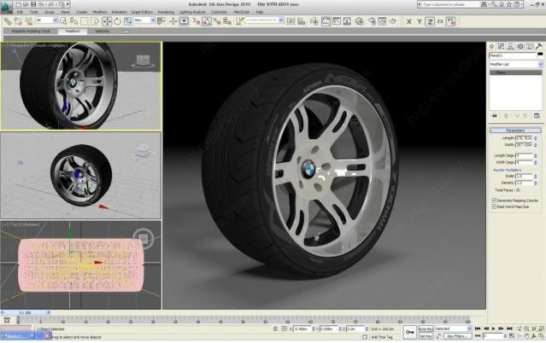The image size is (546, 343).
Task: Increment the Length spinner arrows
Action: click(x=536, y=137)
